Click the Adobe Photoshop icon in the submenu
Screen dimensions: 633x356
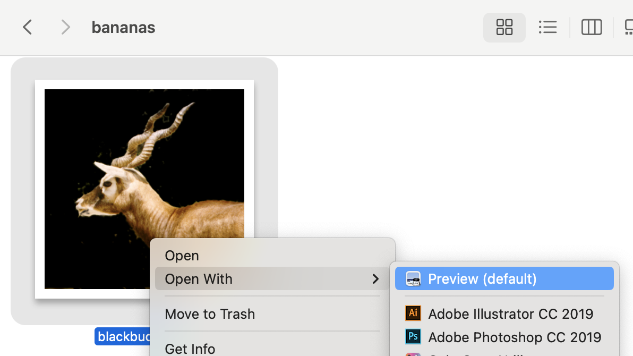413,336
